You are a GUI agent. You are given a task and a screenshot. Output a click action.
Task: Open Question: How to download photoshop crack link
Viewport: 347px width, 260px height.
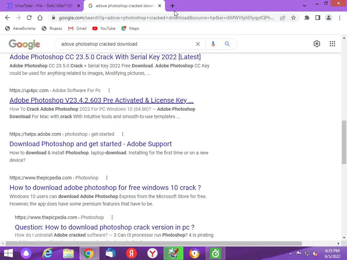[x=105, y=227]
